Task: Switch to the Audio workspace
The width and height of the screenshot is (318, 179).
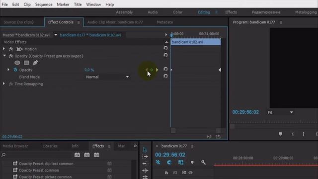Action: (x=153, y=12)
